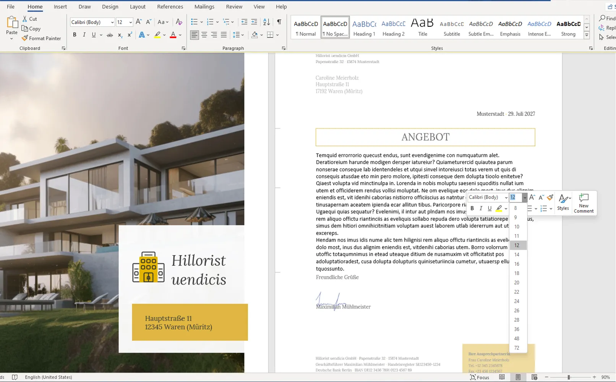Apply subscript formatting

pyautogui.click(x=120, y=35)
